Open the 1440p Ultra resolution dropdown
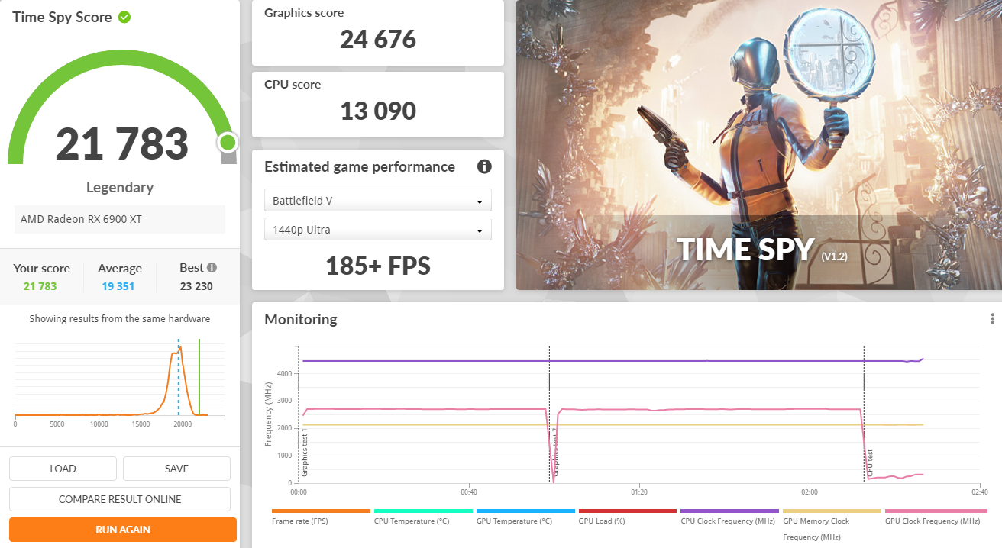Screen dimensions: 1002x548 (378, 230)
